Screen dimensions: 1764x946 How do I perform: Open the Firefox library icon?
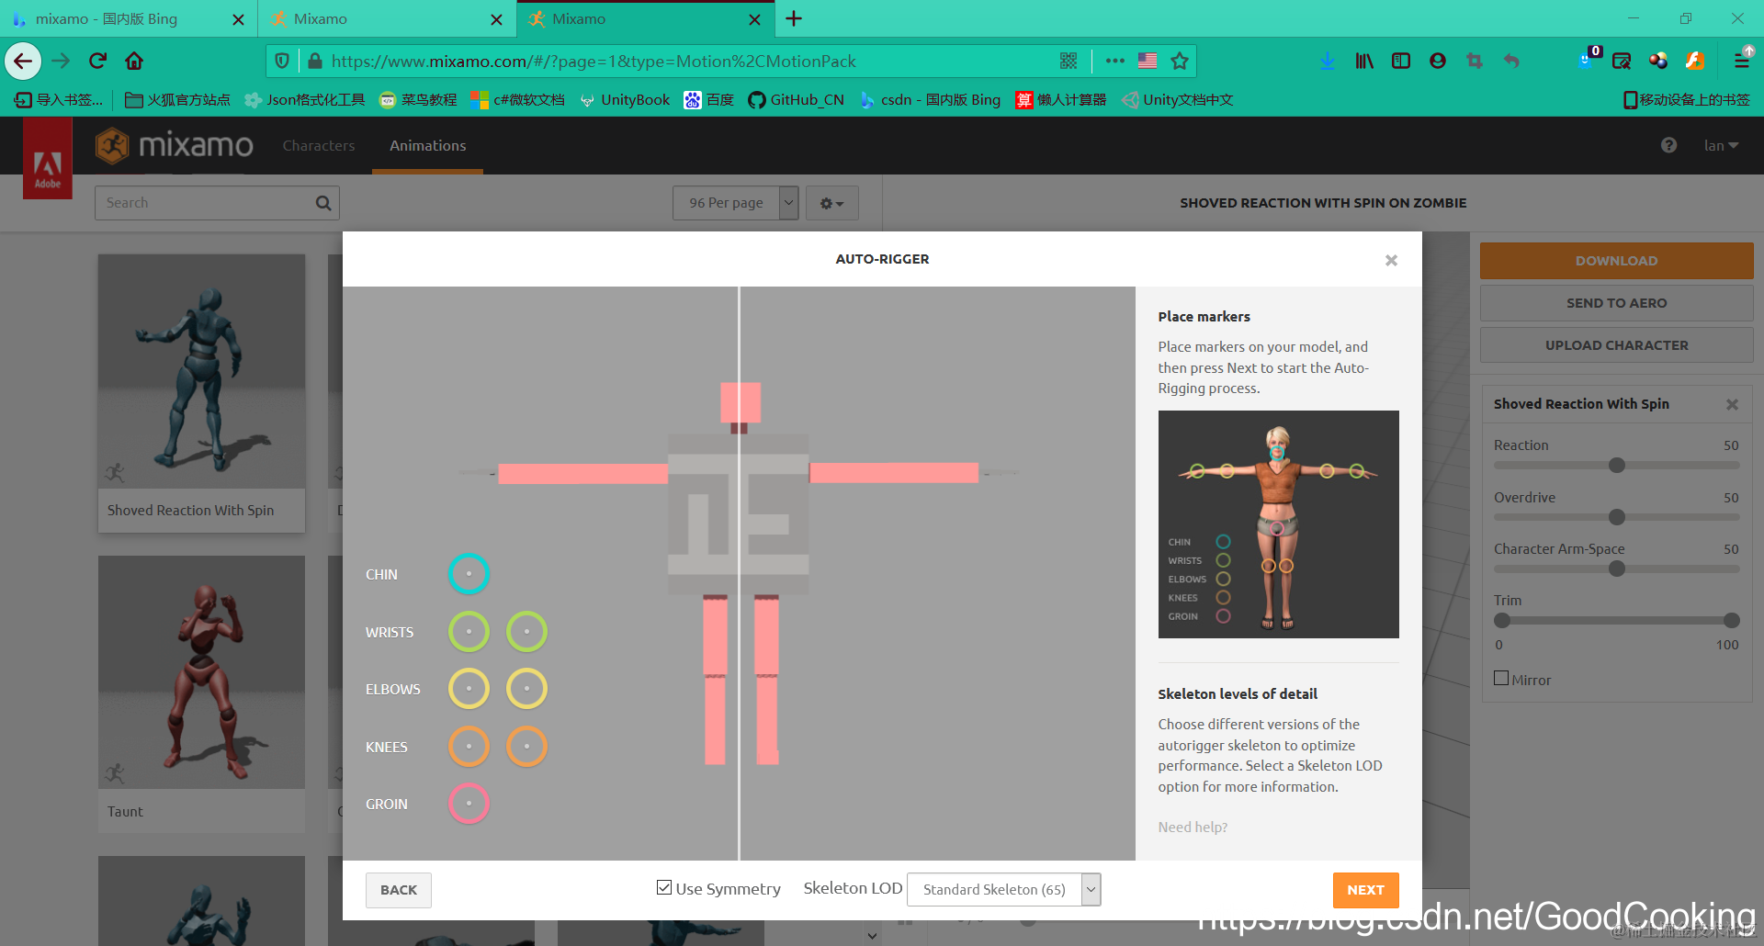click(1364, 62)
